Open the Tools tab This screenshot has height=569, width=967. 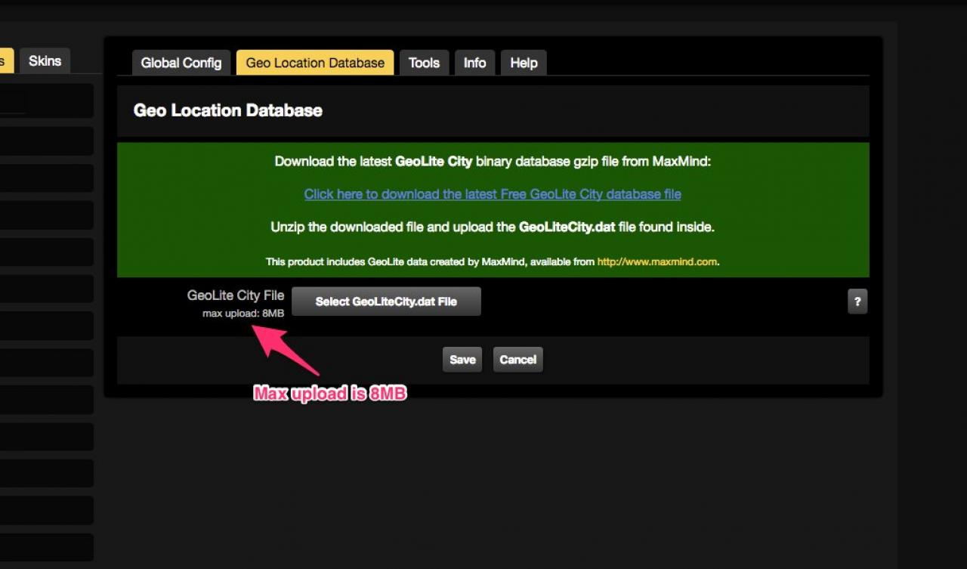(424, 63)
